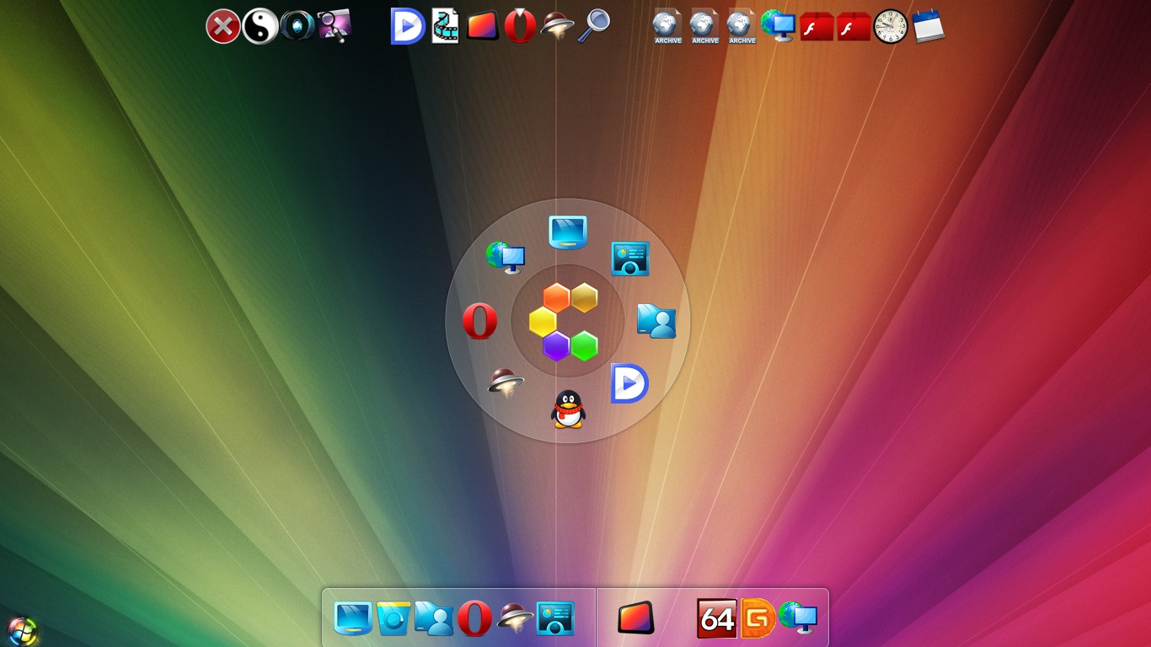Click the magnifying glass search icon
Screen dimensions: 1151x647
tap(594, 26)
